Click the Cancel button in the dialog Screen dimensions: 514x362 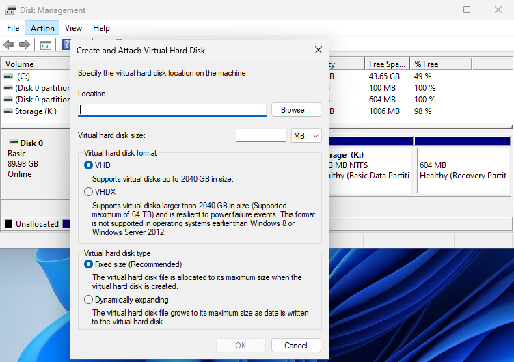(296, 346)
